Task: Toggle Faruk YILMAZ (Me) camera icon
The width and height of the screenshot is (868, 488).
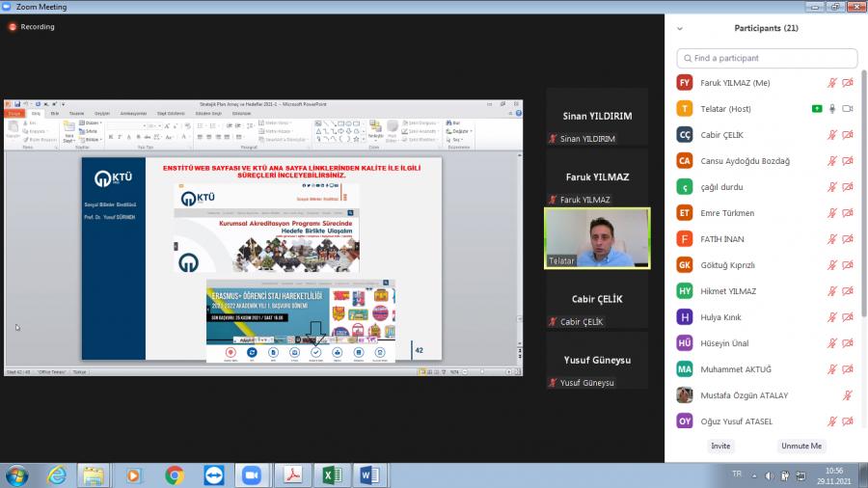Action: pyautogui.click(x=848, y=83)
